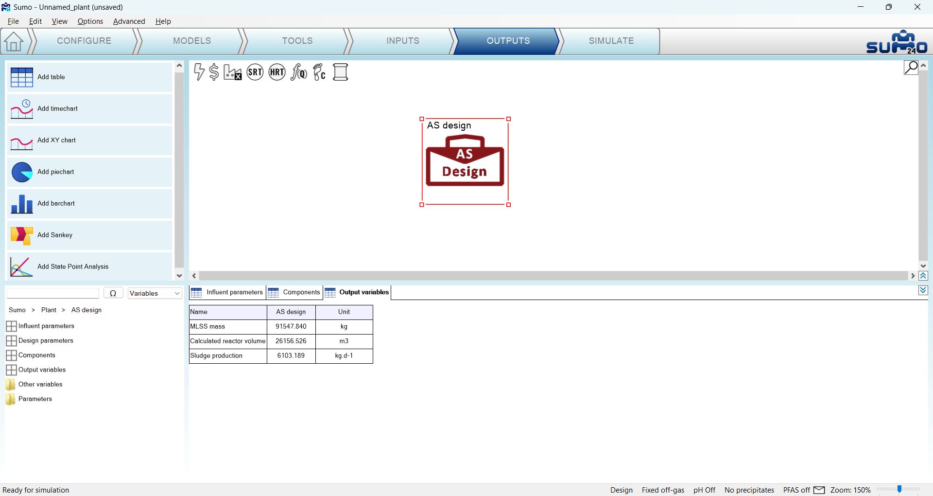Select the SRT calculation icon
Viewport: 933px width, 496px height.
255,72
